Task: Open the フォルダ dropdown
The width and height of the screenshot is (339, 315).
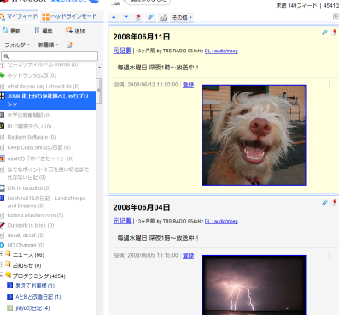Action: click(17, 45)
